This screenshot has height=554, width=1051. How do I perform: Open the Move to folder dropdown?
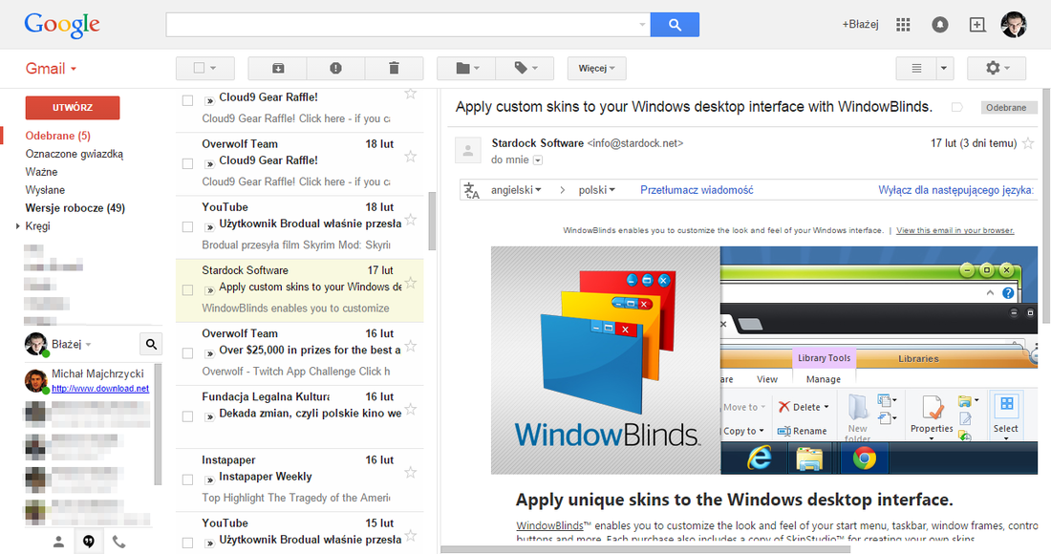466,69
